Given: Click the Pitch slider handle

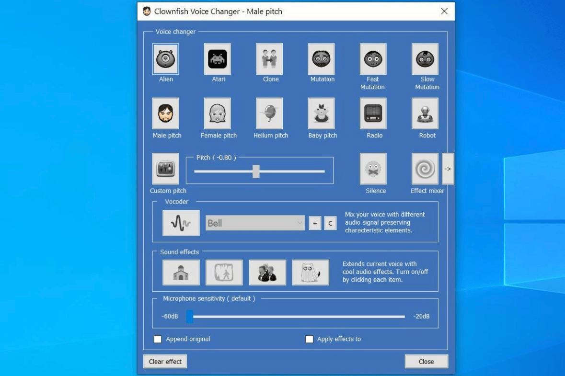Looking at the screenshot, I should tap(256, 171).
